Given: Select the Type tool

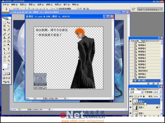Looking at the screenshot, I should pos(9,49).
